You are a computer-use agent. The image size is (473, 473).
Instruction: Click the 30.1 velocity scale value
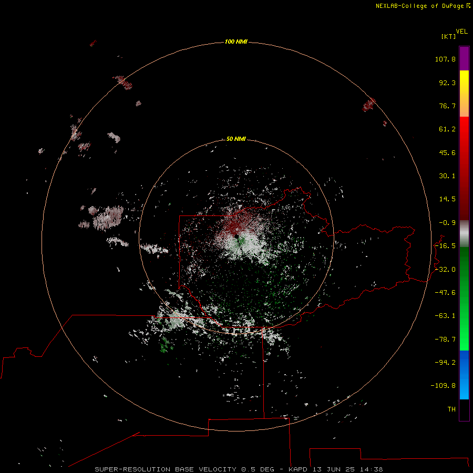pyautogui.click(x=447, y=176)
